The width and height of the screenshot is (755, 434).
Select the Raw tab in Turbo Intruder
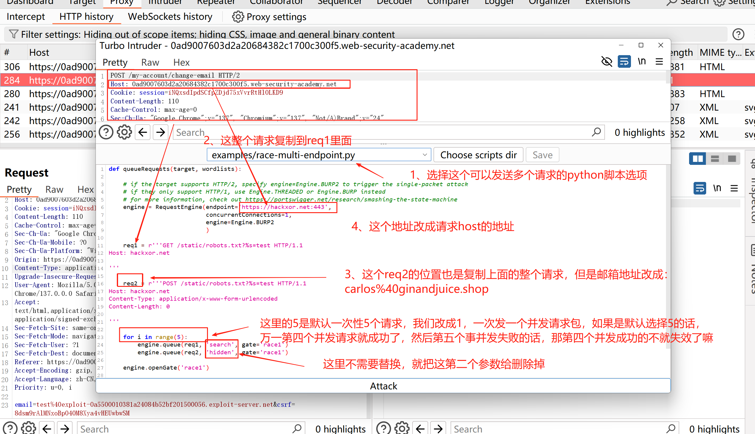coord(150,62)
